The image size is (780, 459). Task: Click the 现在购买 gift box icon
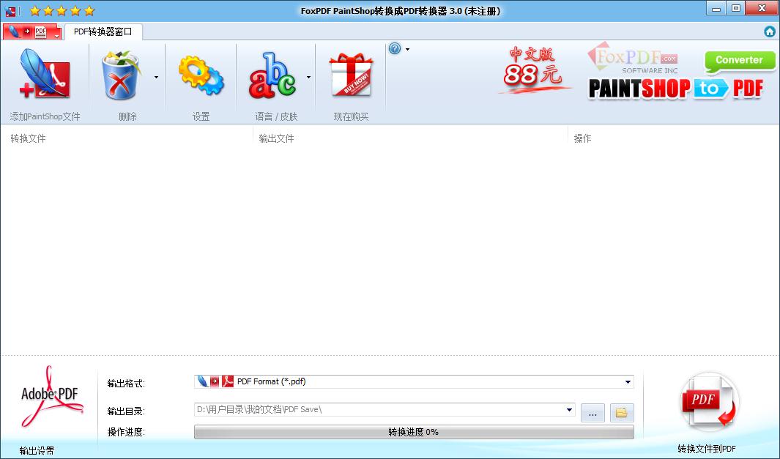(349, 73)
